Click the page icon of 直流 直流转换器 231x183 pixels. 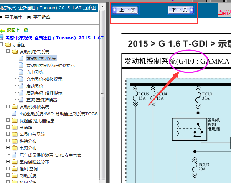click(21, 100)
